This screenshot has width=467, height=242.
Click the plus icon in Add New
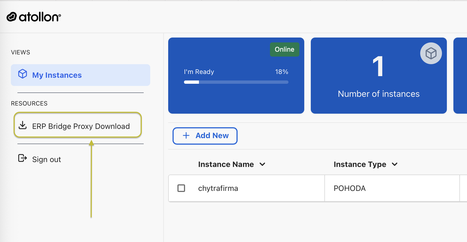186,135
